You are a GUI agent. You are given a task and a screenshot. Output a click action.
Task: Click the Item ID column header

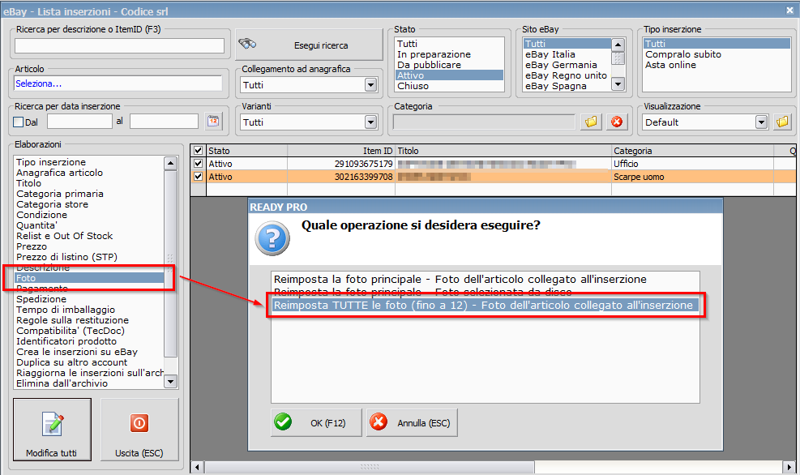coord(341,151)
